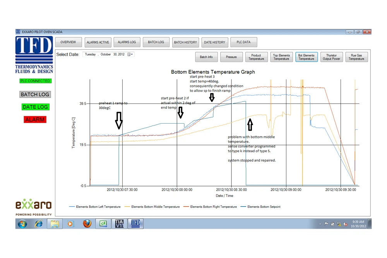Click the red ALARM indicator
387x258 pixels.
point(35,119)
